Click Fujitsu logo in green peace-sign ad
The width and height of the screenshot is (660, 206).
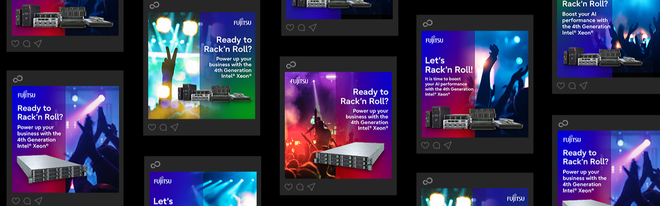(243, 23)
